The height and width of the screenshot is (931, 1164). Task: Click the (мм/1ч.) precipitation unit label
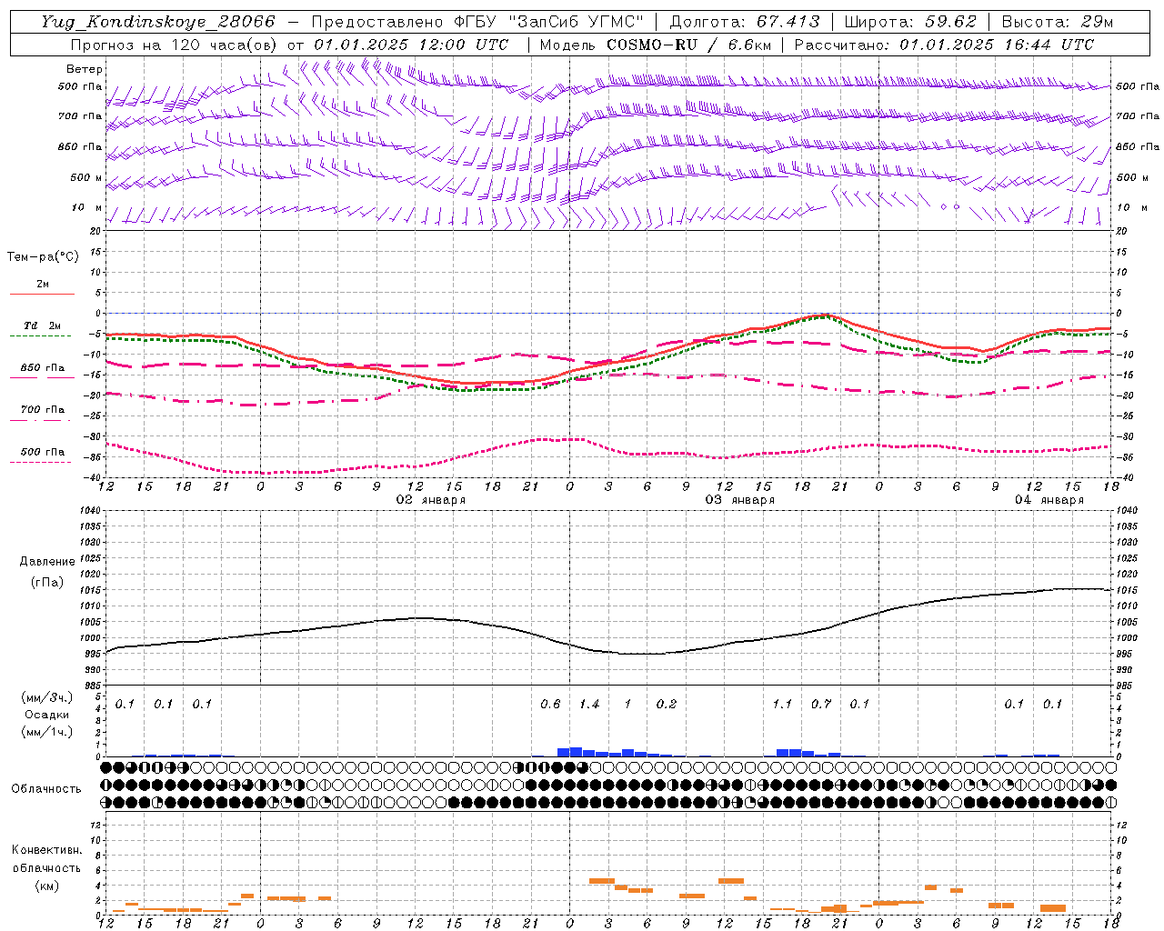point(47,732)
